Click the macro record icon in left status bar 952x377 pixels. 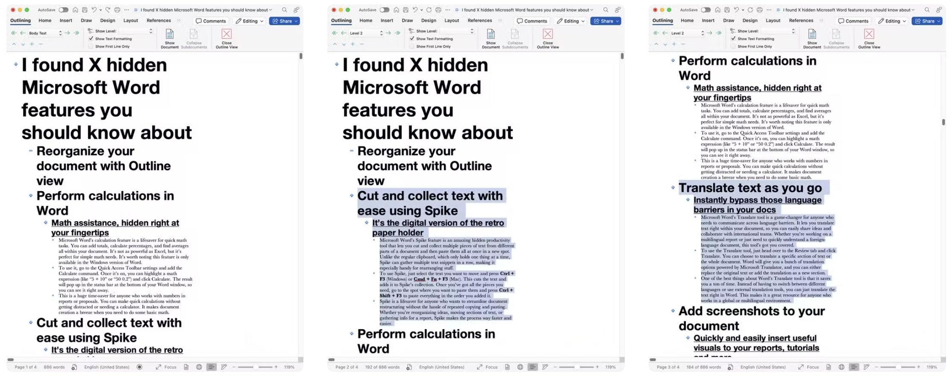[x=139, y=367]
